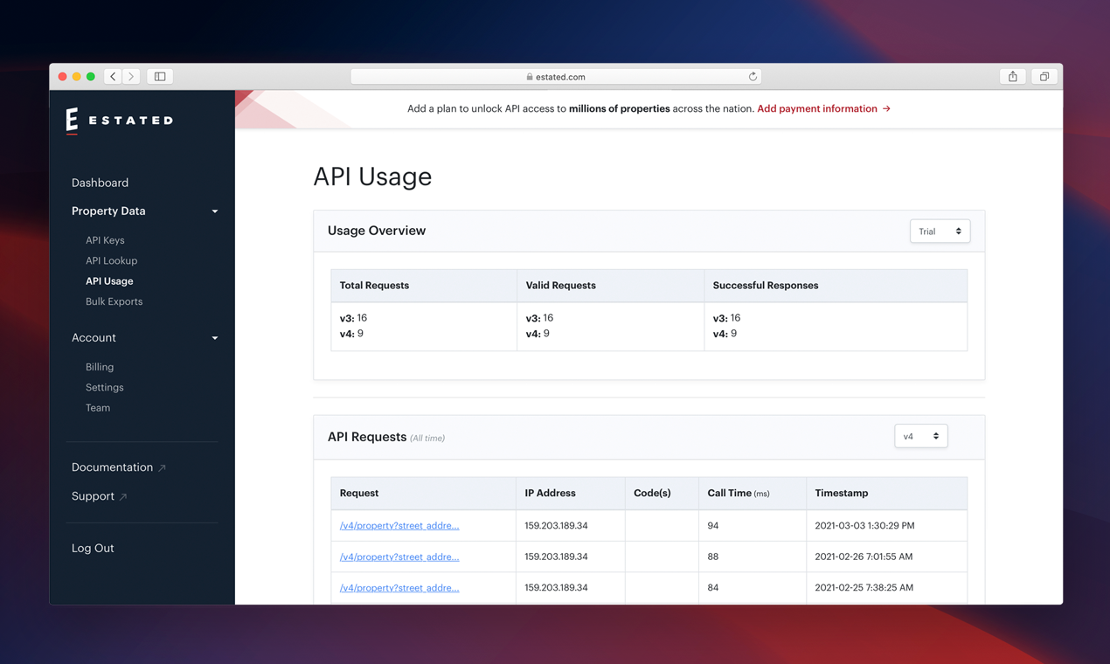The image size is (1110, 664).
Task: Collapse the Property Data section arrow
Action: (x=215, y=211)
